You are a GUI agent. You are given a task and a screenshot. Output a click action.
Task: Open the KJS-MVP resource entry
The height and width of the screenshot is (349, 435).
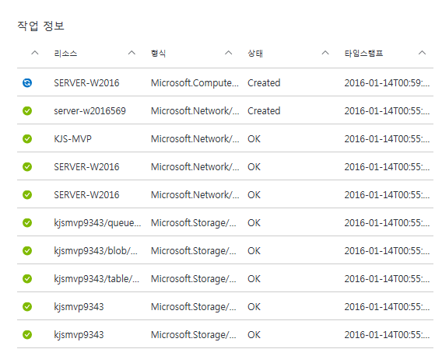pyautogui.click(x=72, y=138)
